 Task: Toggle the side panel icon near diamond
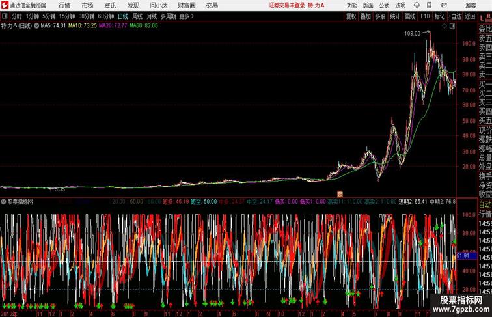pos(452,26)
